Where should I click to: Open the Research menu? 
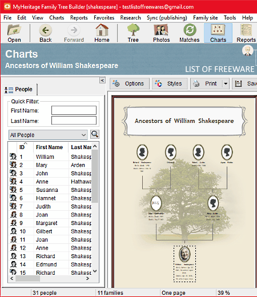[x=130, y=18]
